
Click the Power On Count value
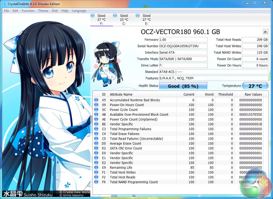[x=255, y=59]
